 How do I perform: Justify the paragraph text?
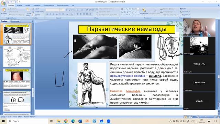coord(87,14)
